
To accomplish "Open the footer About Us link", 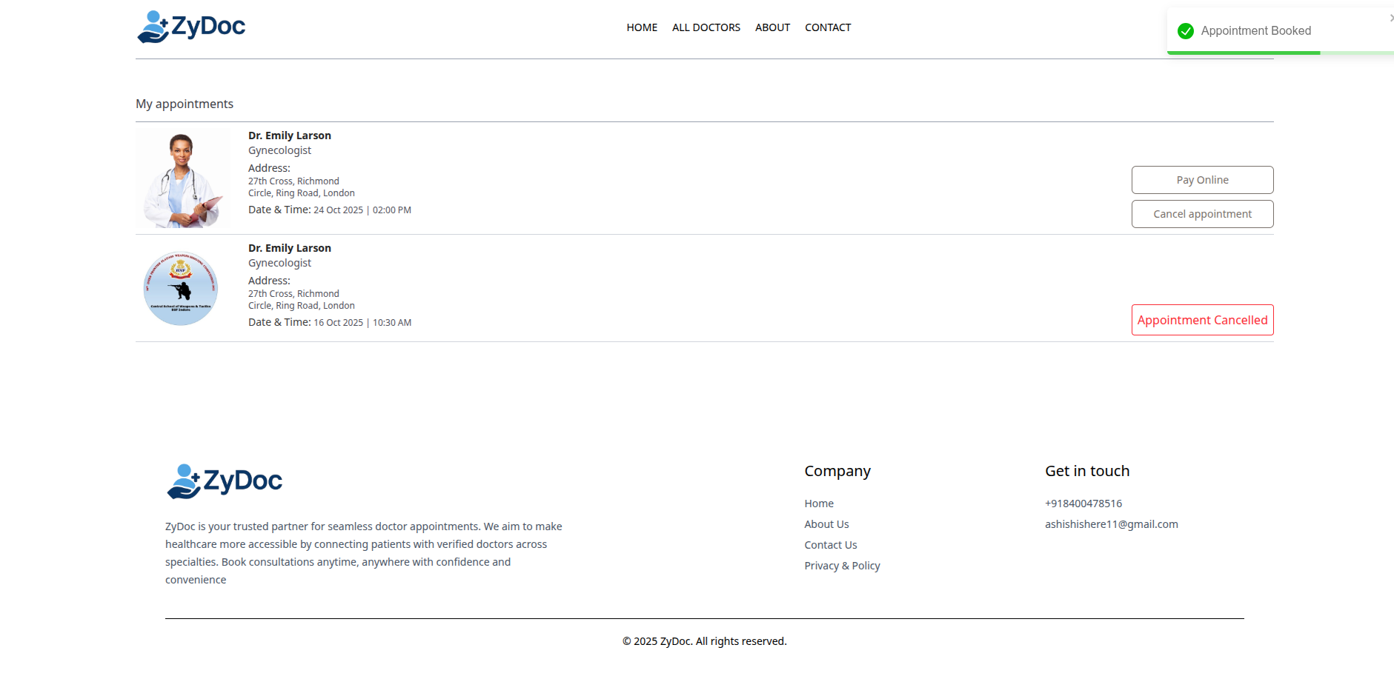I will [826, 524].
